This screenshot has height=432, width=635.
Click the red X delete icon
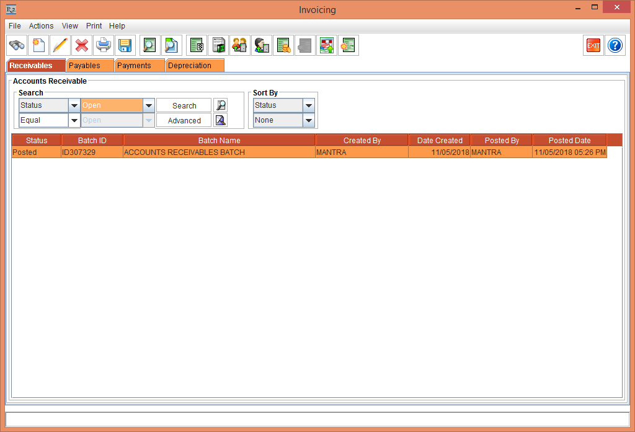[x=82, y=45]
